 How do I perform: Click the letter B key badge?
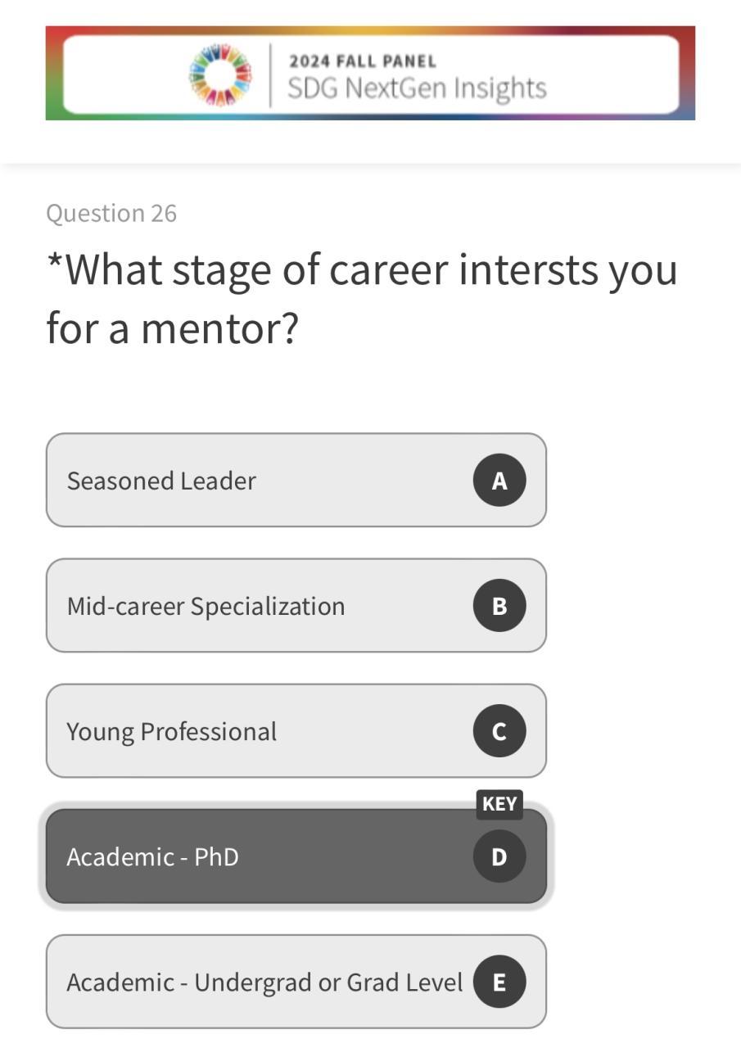click(x=499, y=606)
